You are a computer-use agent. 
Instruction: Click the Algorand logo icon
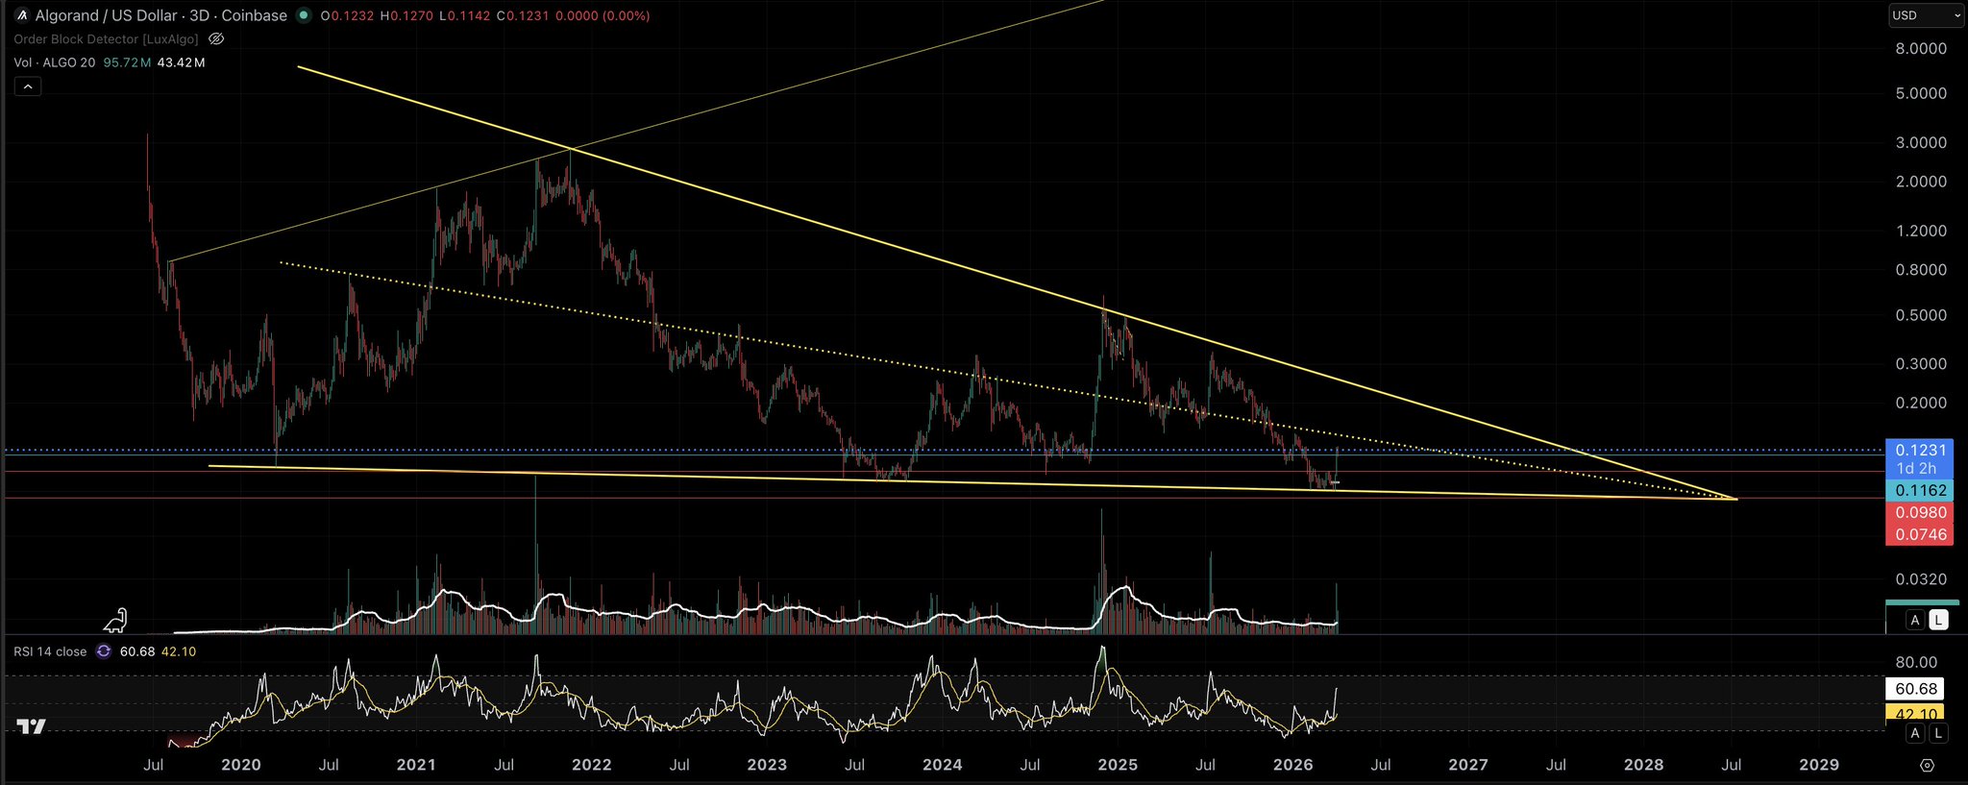point(22,15)
